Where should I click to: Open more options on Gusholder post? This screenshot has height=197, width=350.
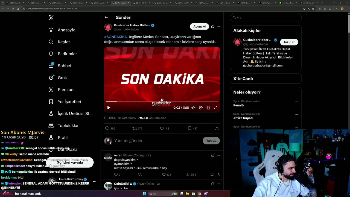218,27
